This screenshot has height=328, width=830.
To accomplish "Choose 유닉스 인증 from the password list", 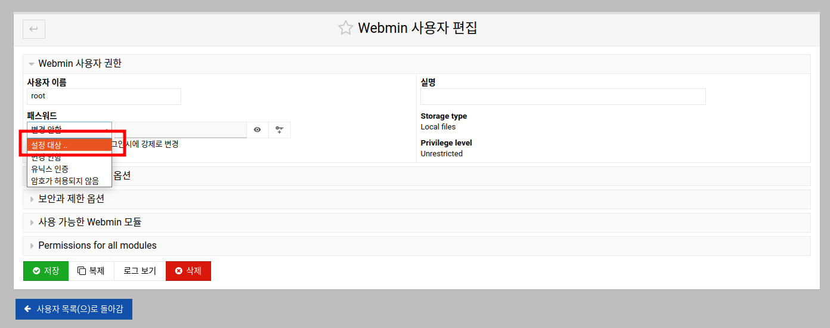I will click(x=69, y=169).
